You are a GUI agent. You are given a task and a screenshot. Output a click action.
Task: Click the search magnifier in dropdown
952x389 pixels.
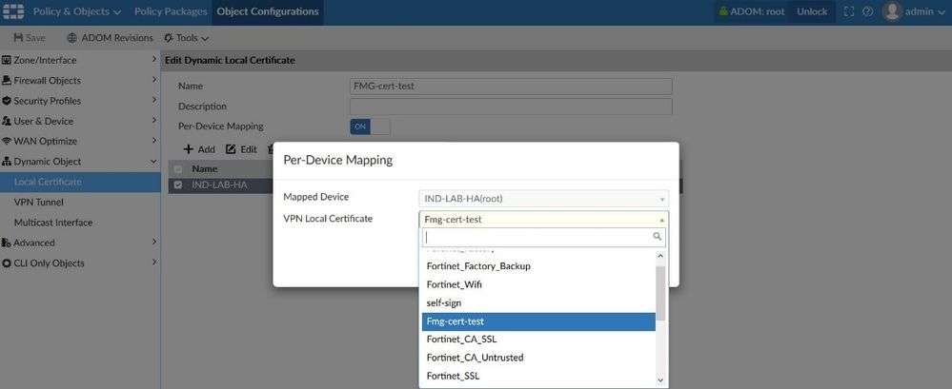(657, 237)
